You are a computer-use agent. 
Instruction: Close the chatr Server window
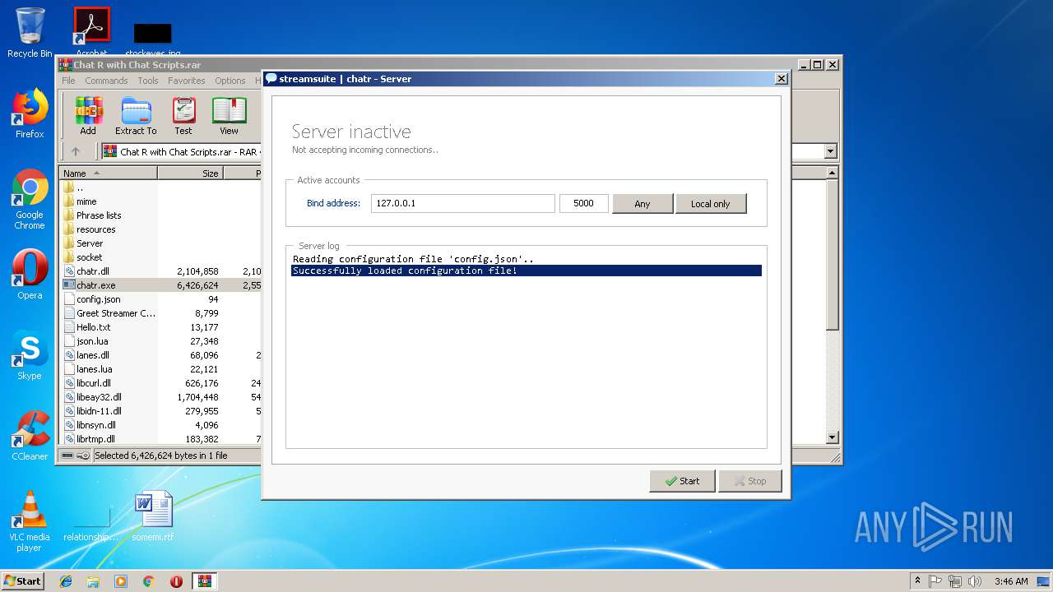781,79
